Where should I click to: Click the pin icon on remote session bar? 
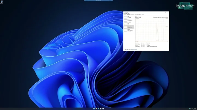coord(86,1)
